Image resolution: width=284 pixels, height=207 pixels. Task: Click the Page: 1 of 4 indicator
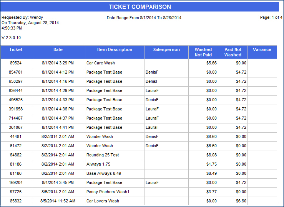(271, 18)
